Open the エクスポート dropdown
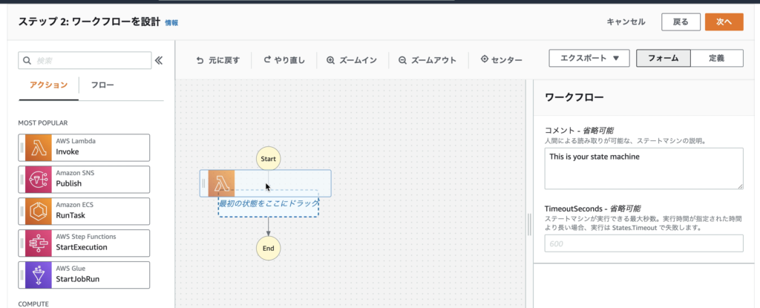Screen dimensions: 760x308 point(589,58)
